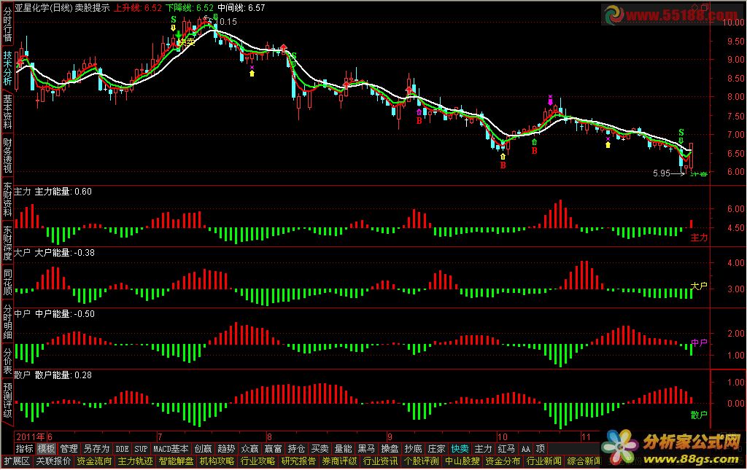Click the 主力能量: 0.60 indicator label
This screenshot has height=470, width=747.
point(63,192)
